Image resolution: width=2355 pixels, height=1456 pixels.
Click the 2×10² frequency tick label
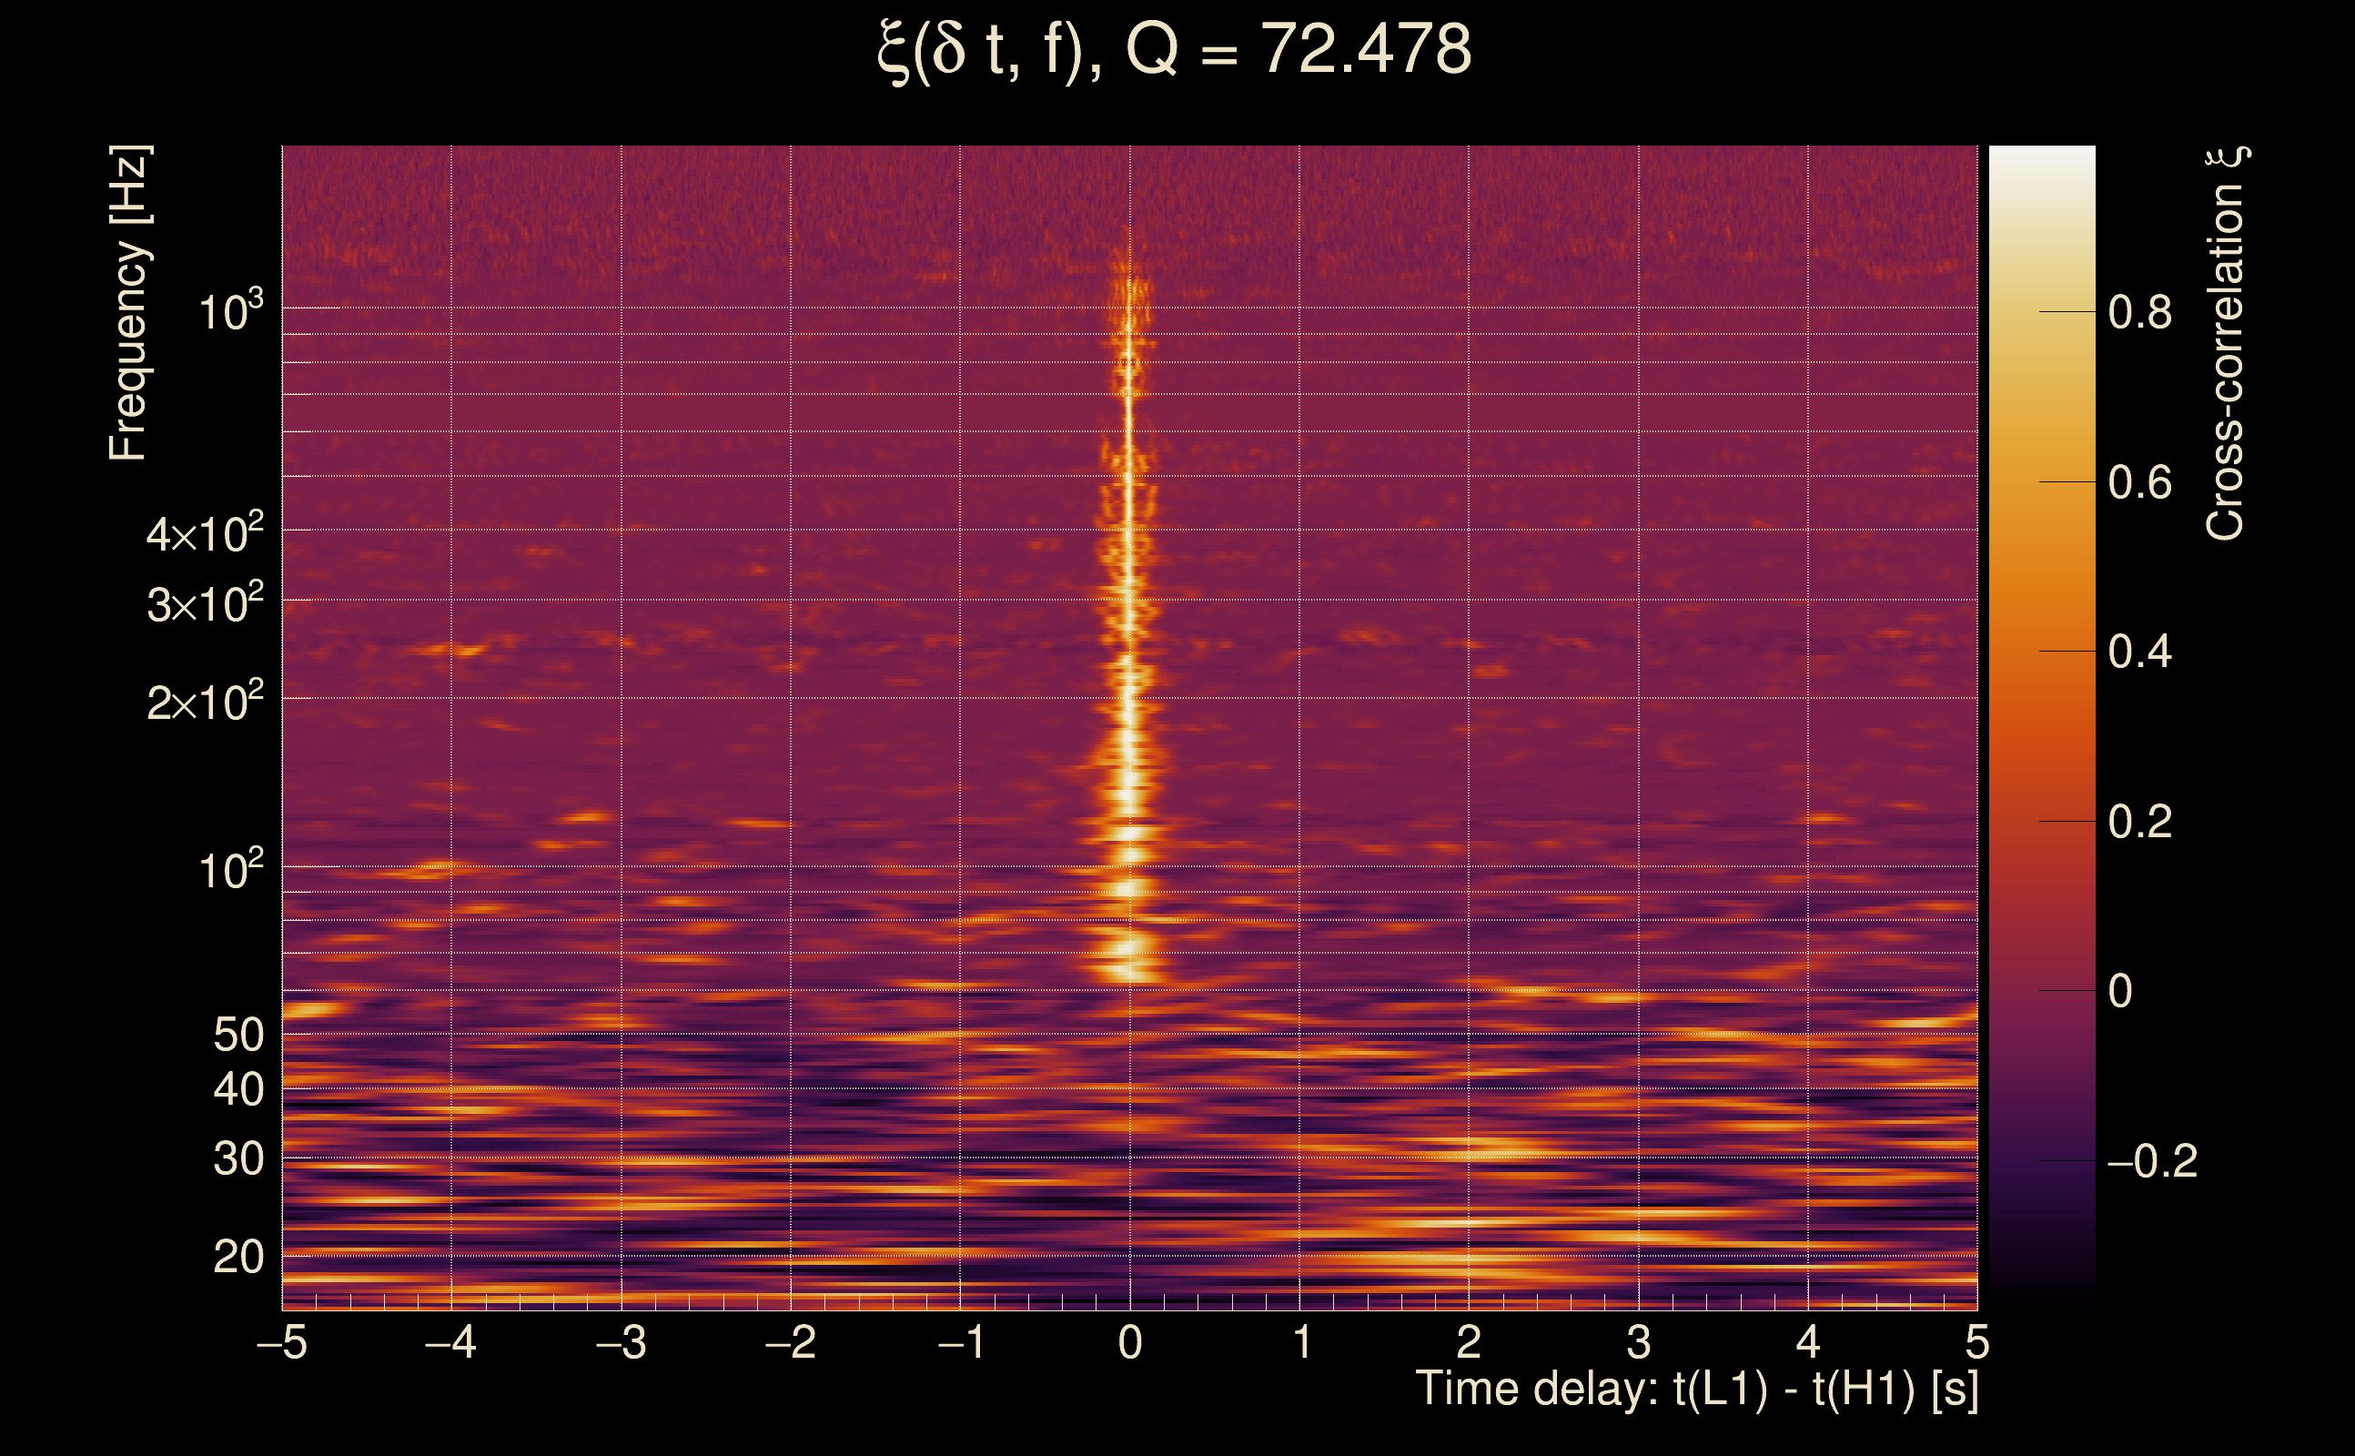(205, 701)
